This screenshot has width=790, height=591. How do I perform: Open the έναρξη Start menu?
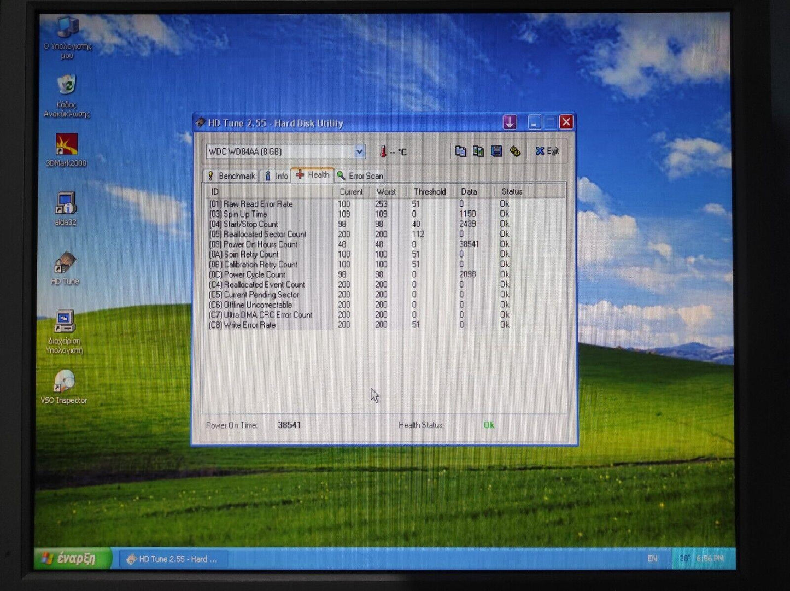point(72,559)
